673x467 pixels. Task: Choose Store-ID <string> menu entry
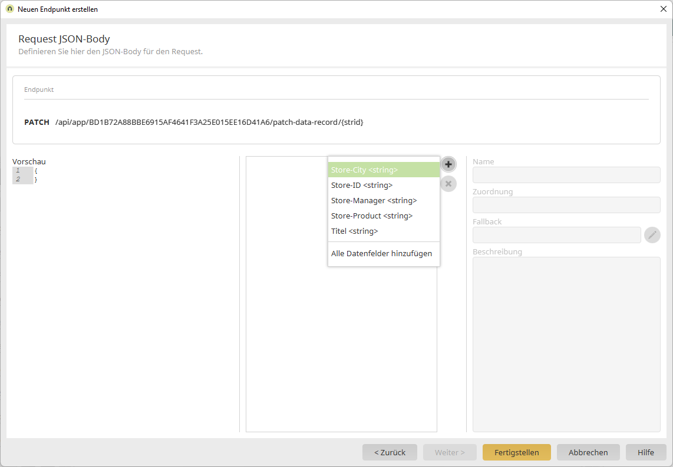pos(384,186)
